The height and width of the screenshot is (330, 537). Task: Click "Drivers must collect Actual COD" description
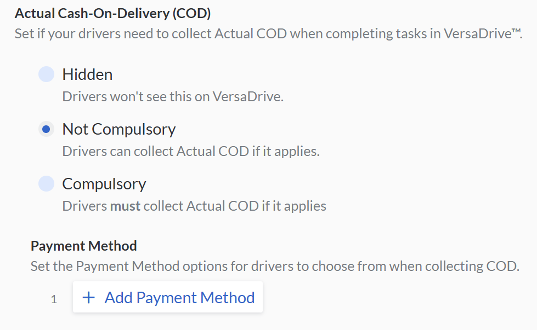point(194,206)
